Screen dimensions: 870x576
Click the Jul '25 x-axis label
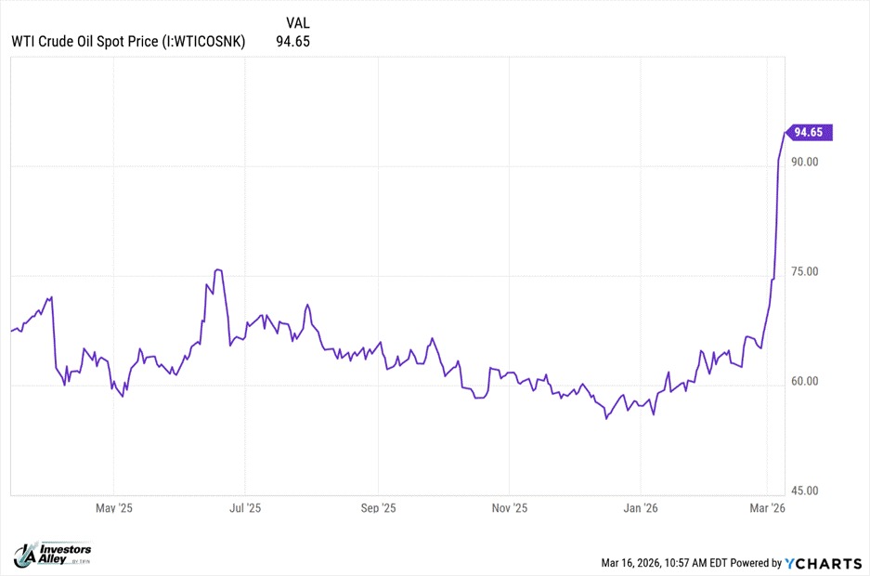point(245,508)
